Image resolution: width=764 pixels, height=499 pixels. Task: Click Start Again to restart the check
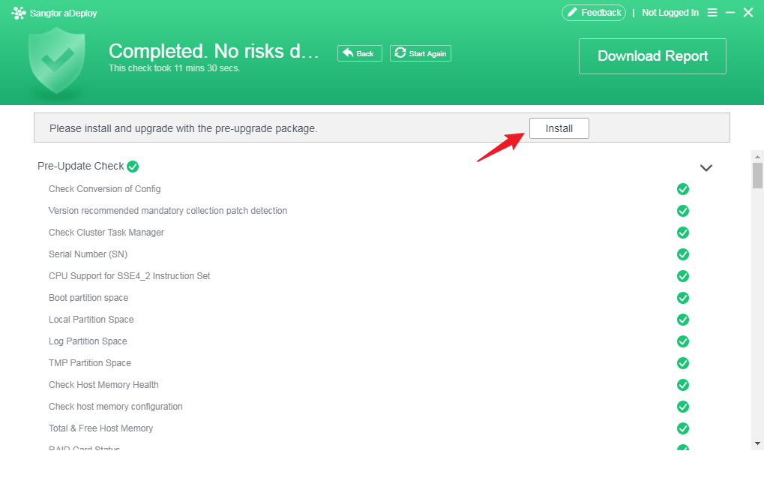(420, 53)
